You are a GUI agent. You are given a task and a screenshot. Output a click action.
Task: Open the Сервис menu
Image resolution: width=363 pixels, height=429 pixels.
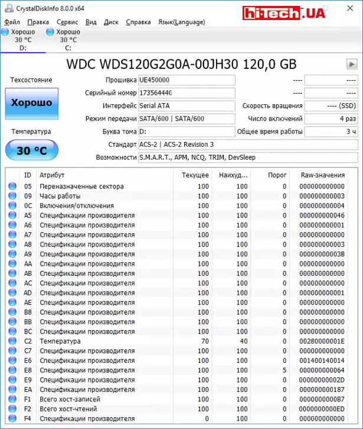(x=67, y=22)
